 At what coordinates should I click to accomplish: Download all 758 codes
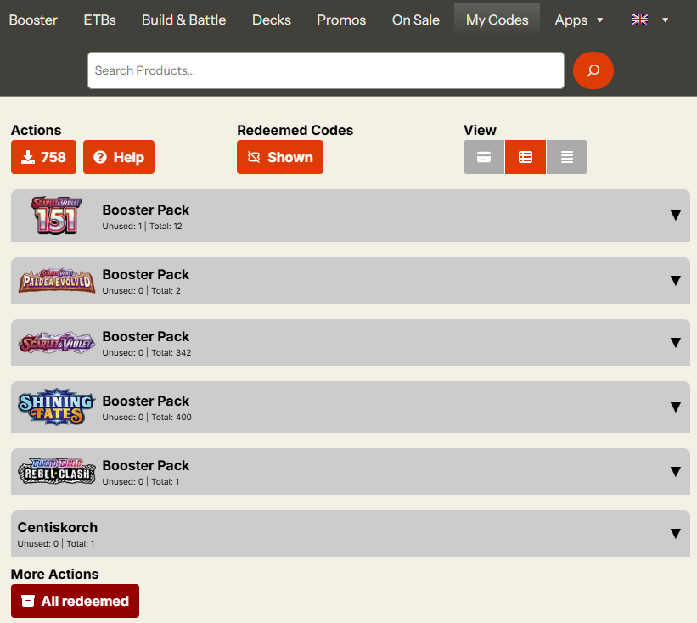click(x=43, y=157)
